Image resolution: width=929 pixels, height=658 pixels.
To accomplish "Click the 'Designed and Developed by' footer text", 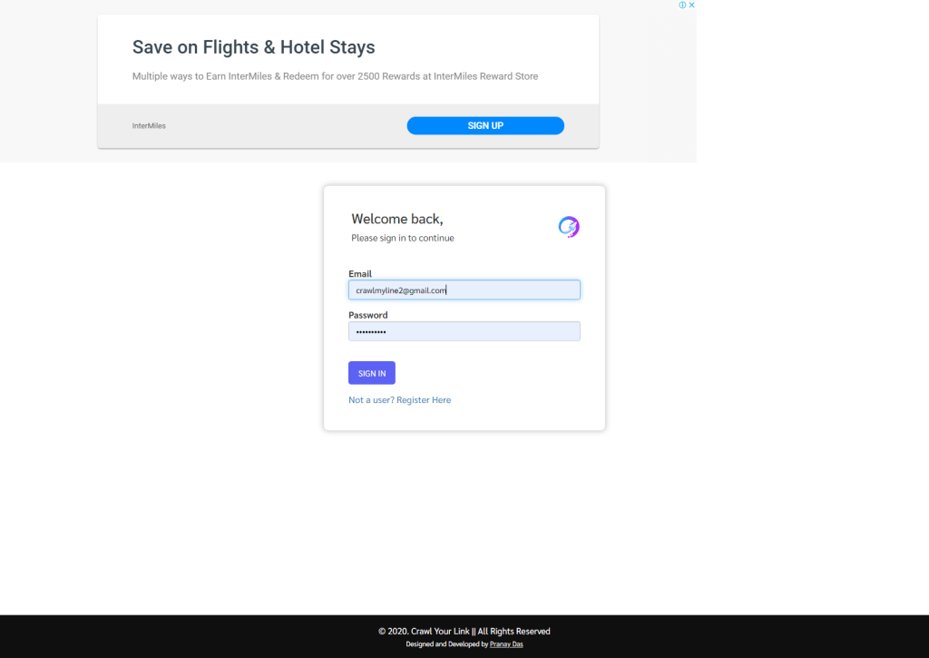I will pyautogui.click(x=446, y=644).
